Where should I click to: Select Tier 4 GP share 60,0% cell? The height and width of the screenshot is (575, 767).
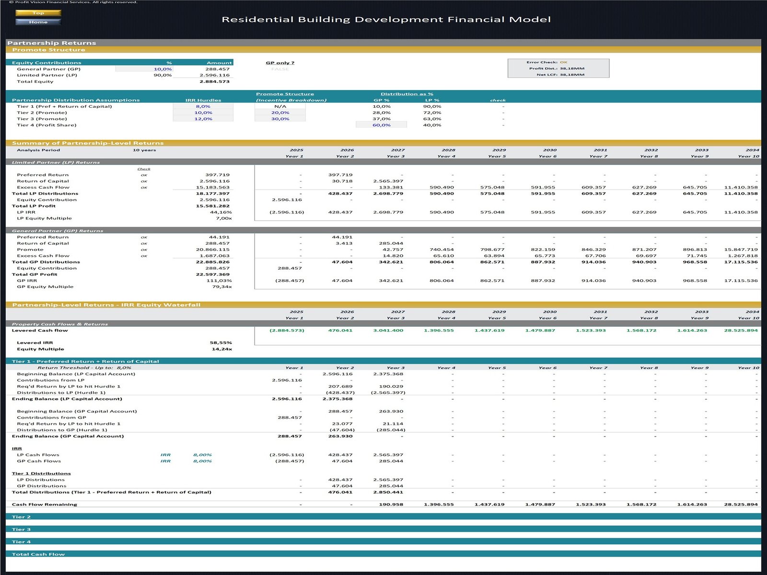click(381, 125)
